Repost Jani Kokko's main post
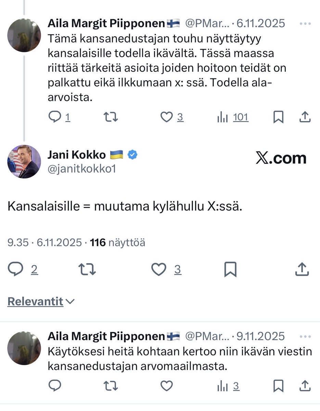 (x=87, y=270)
